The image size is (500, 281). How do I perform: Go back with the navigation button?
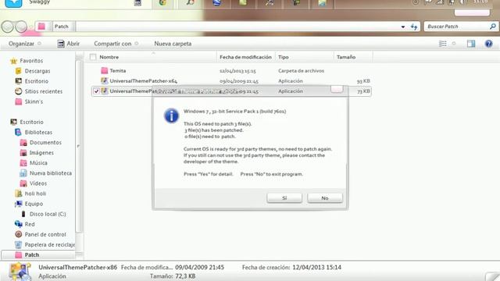pos(8,27)
